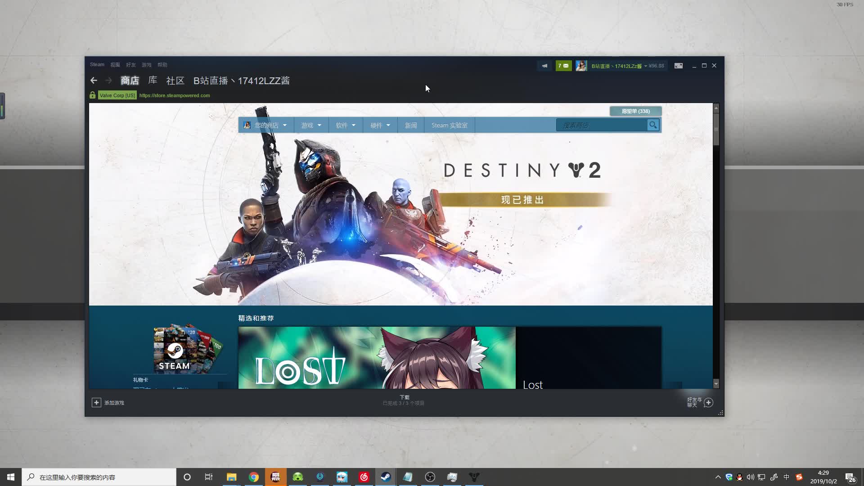Screen dimensions: 864x486
Task: Click the store page scrollbar down arrow
Action: point(716,384)
